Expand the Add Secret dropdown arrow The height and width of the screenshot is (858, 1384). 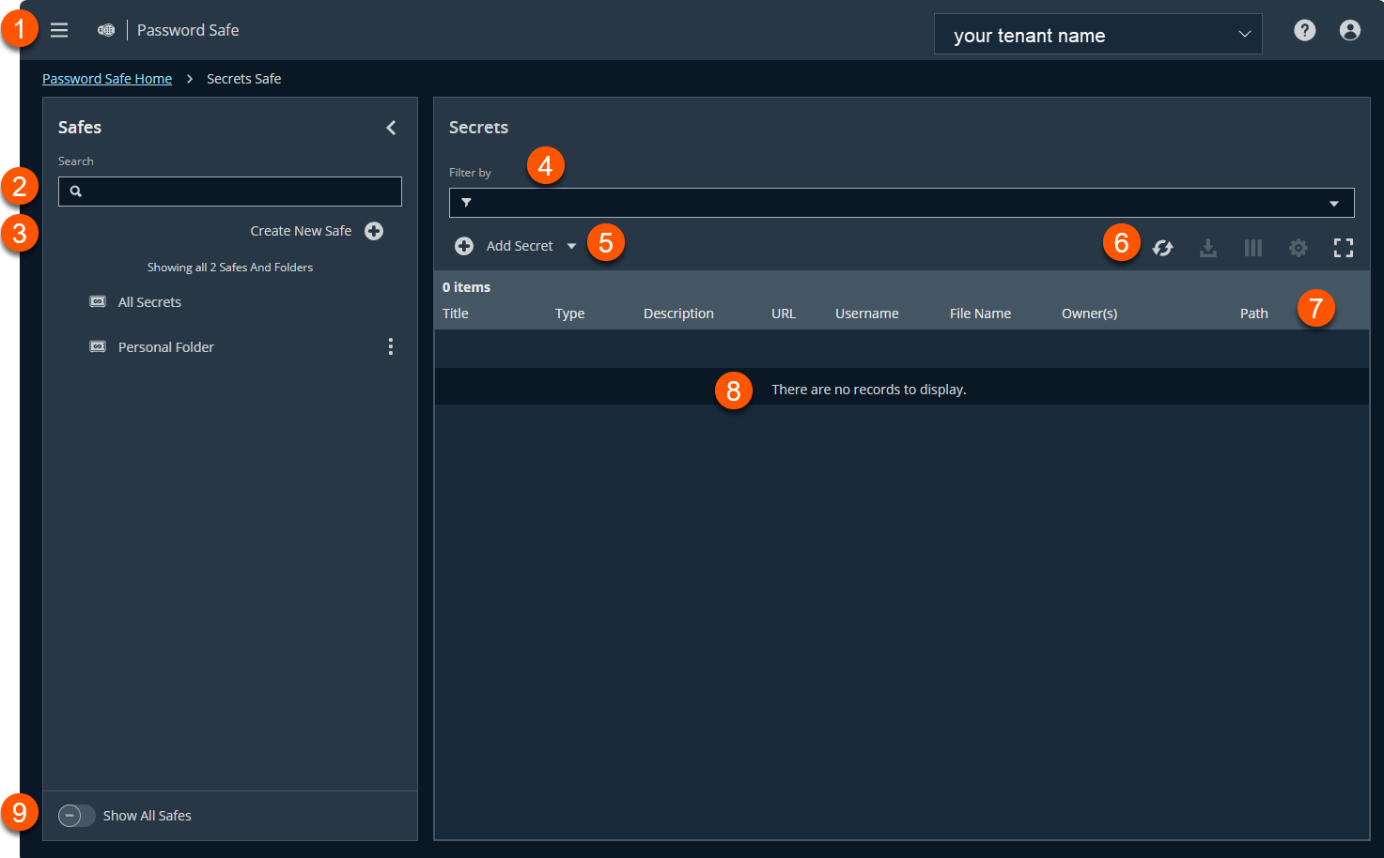click(571, 246)
